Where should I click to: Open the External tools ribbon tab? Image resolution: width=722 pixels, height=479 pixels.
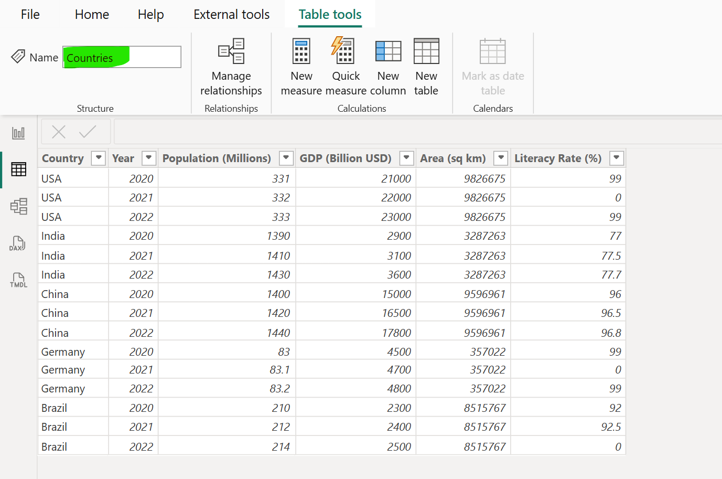(231, 14)
